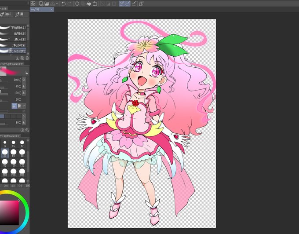Step the 75 value arrows
This screenshot has width=299, height=234.
tap(20, 86)
